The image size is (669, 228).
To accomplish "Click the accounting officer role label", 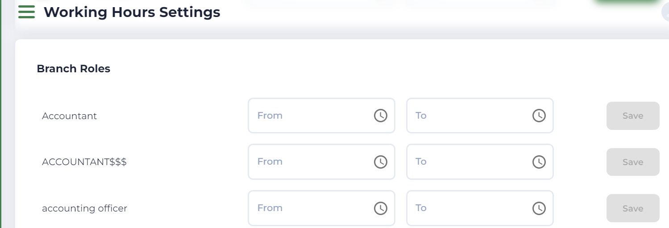I will click(84, 208).
